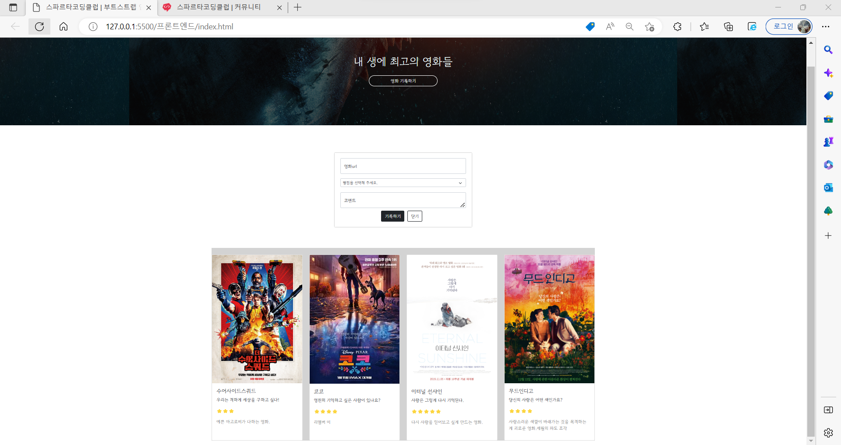Open the browser home page
The image size is (841, 445).
(64, 27)
